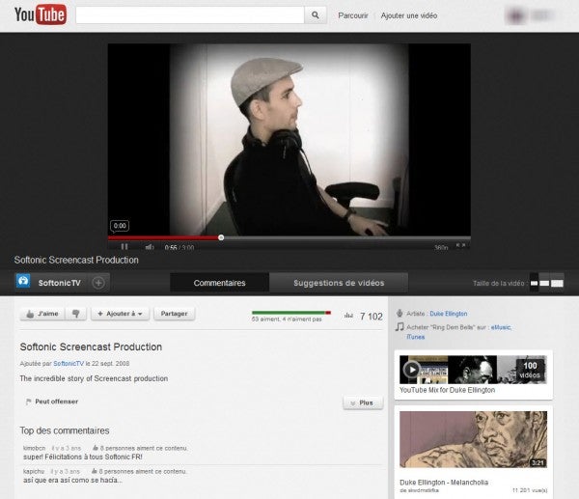Click the SoftonicTV channel avatar icon
Screen dimensions: 579x499
(23, 281)
